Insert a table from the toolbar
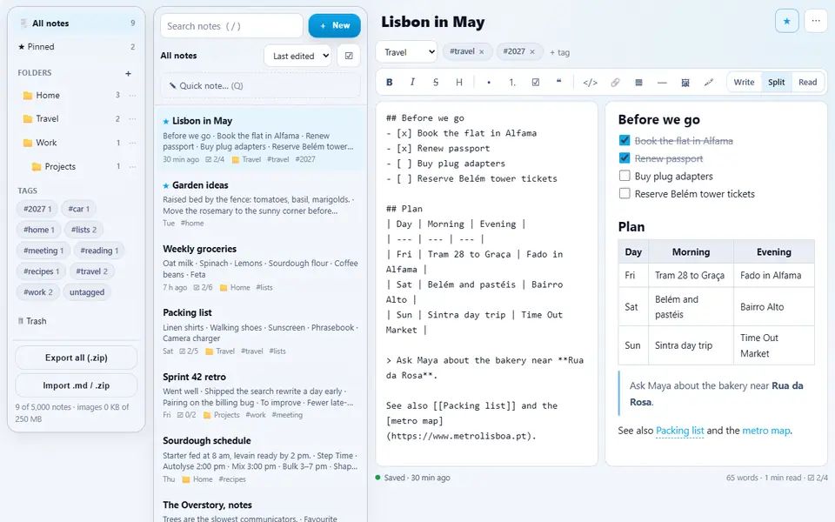 [638, 82]
